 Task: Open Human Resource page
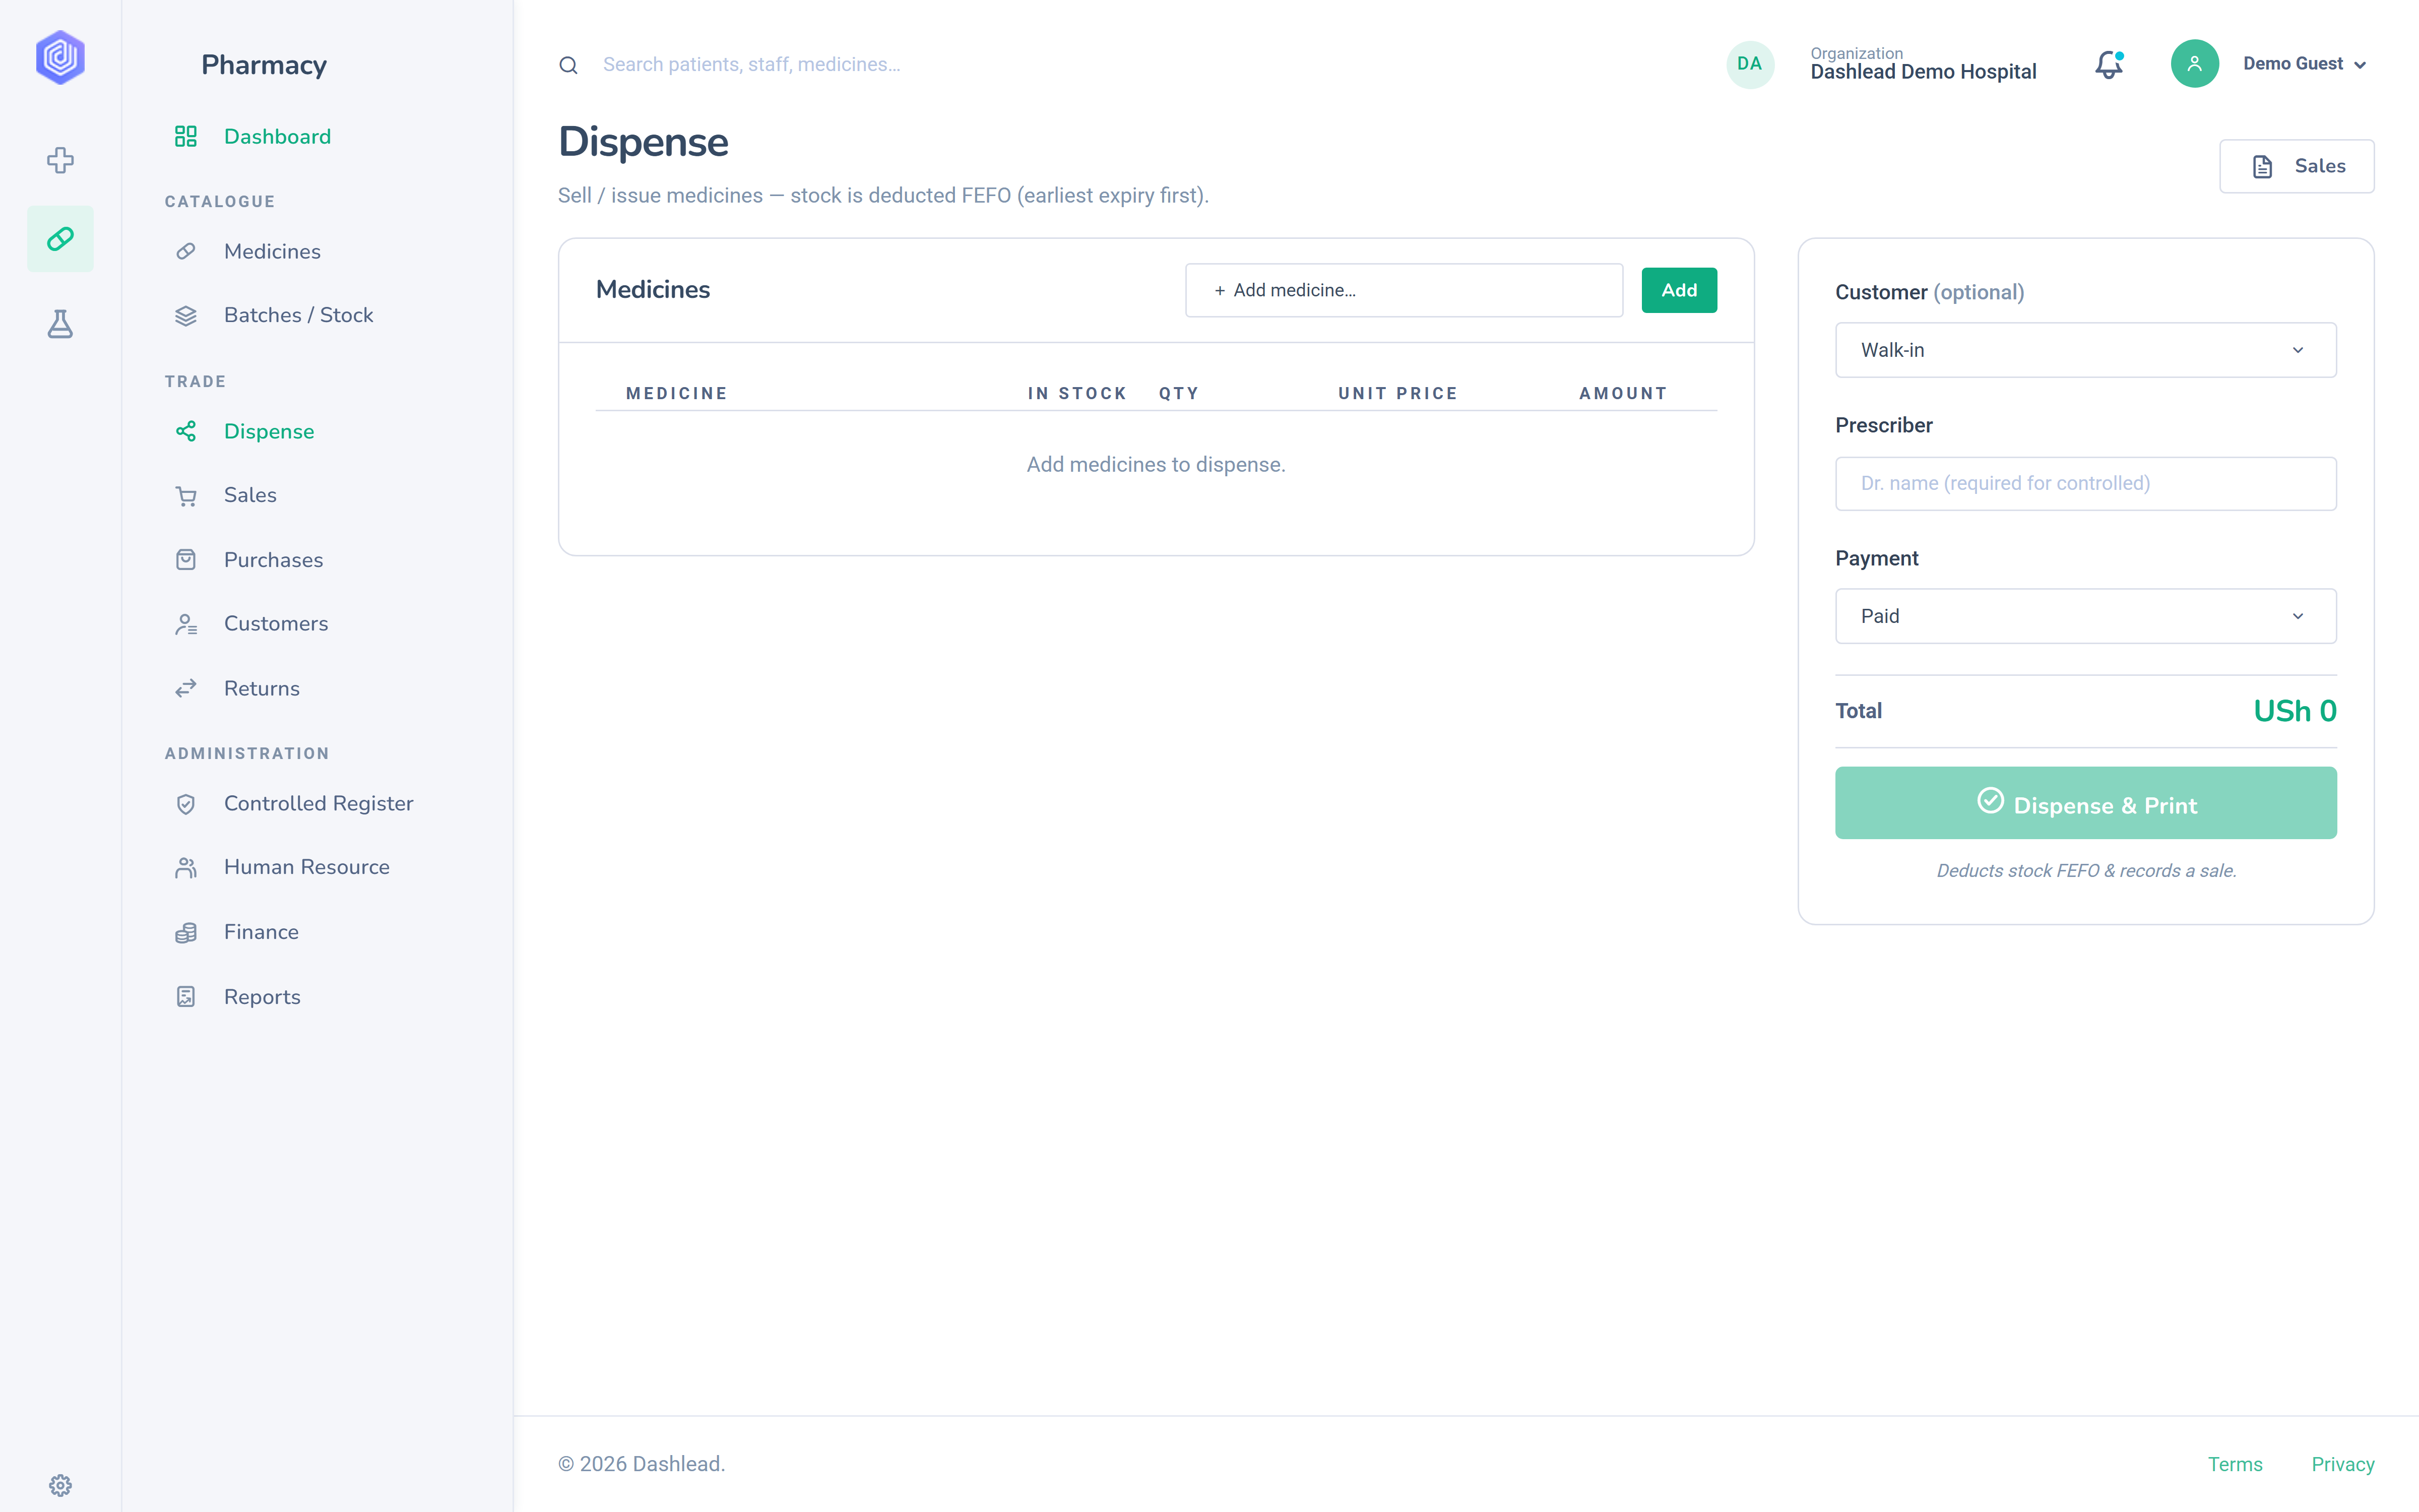point(306,867)
